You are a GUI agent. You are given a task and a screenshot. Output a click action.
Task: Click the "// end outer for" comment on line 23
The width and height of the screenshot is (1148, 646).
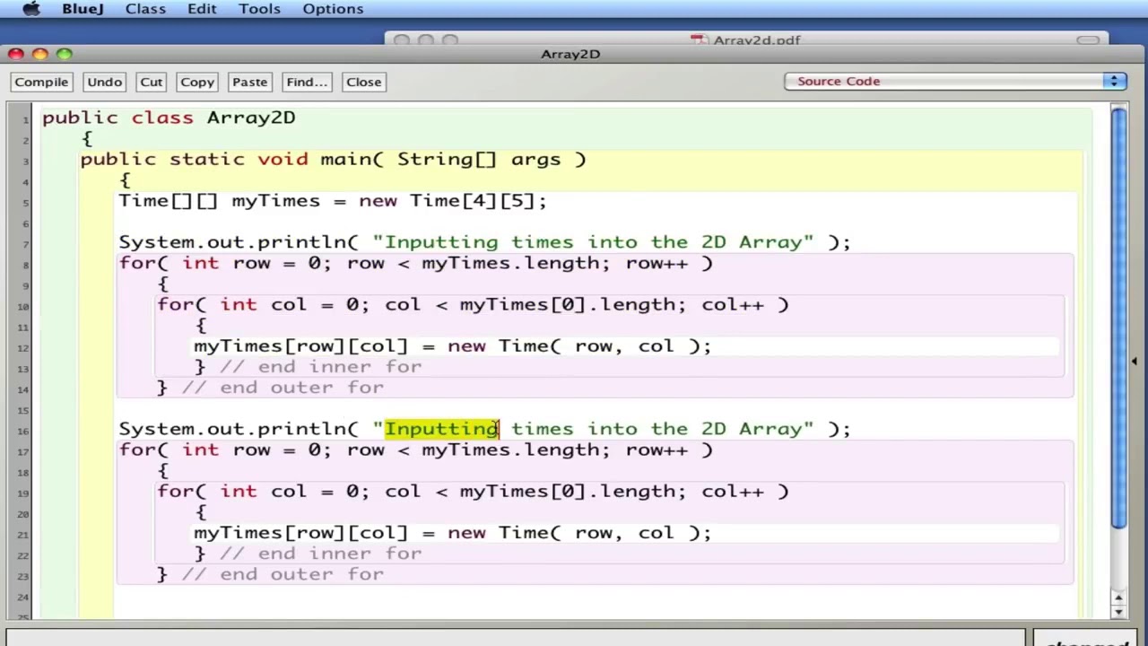[283, 573]
